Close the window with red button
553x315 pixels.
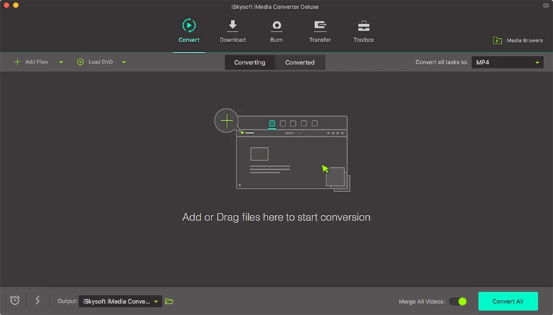click(x=6, y=5)
